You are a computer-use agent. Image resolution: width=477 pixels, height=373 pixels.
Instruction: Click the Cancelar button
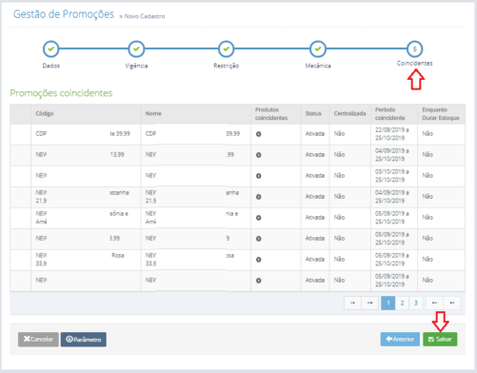[x=38, y=340]
